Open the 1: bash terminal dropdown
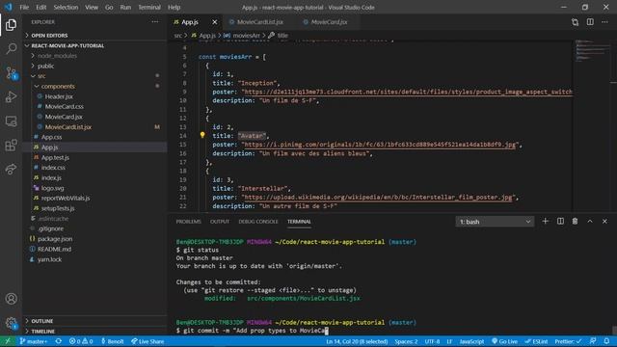 coord(495,222)
